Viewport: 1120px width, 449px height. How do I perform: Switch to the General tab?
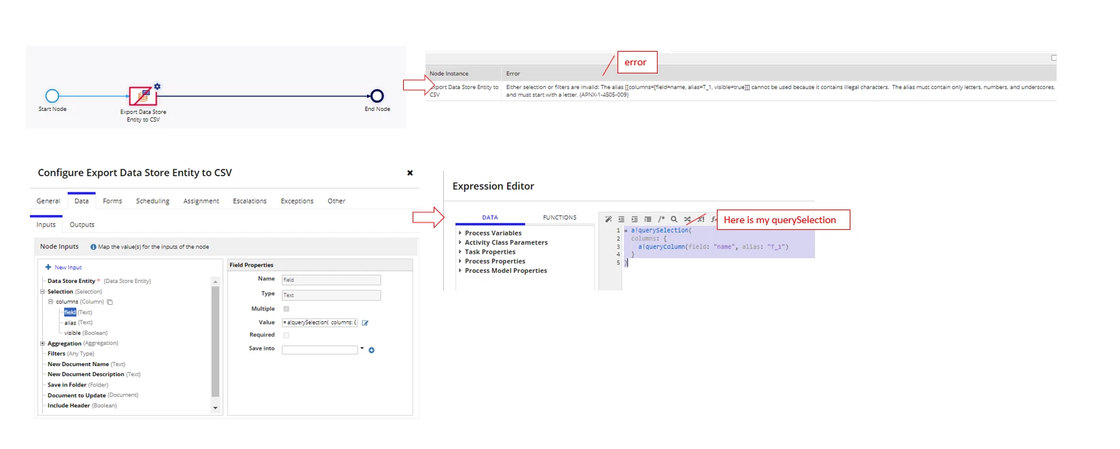point(48,201)
